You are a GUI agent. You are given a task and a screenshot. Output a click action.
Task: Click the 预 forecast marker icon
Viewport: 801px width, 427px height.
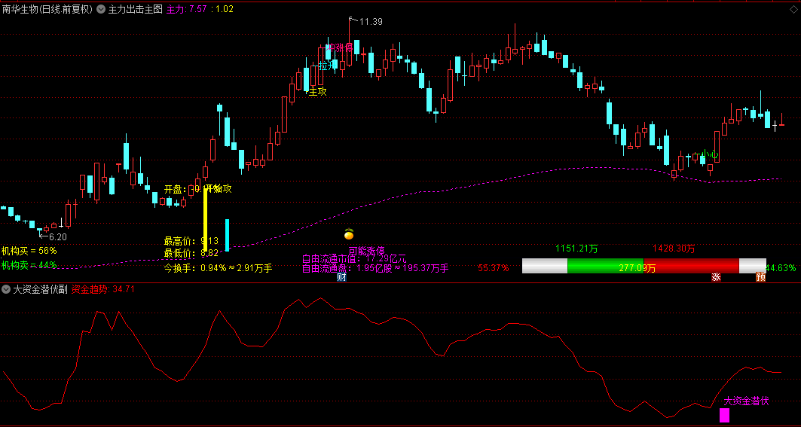760,277
